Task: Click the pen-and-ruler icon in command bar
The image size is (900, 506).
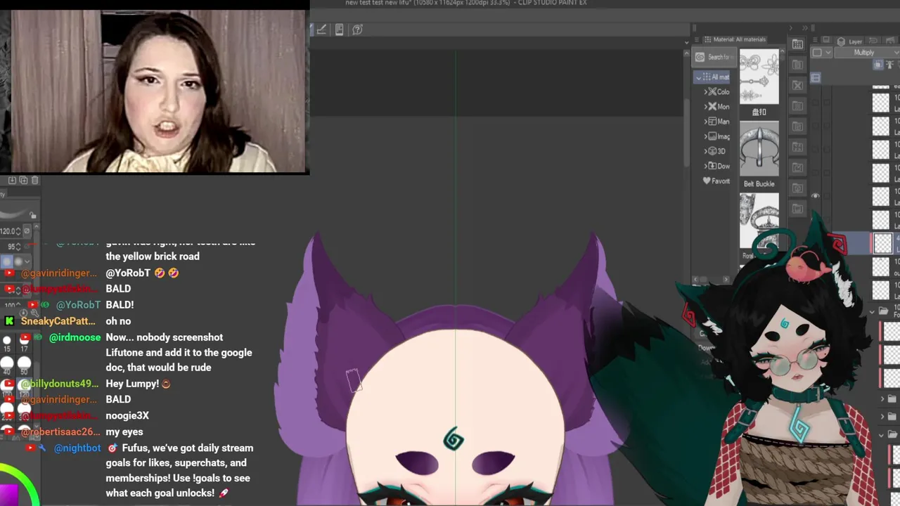Action: (321, 29)
